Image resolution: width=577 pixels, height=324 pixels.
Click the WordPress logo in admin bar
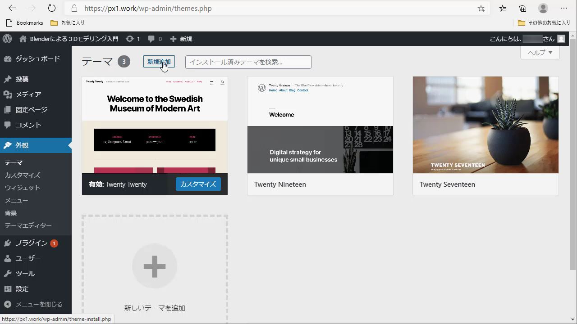click(7, 39)
